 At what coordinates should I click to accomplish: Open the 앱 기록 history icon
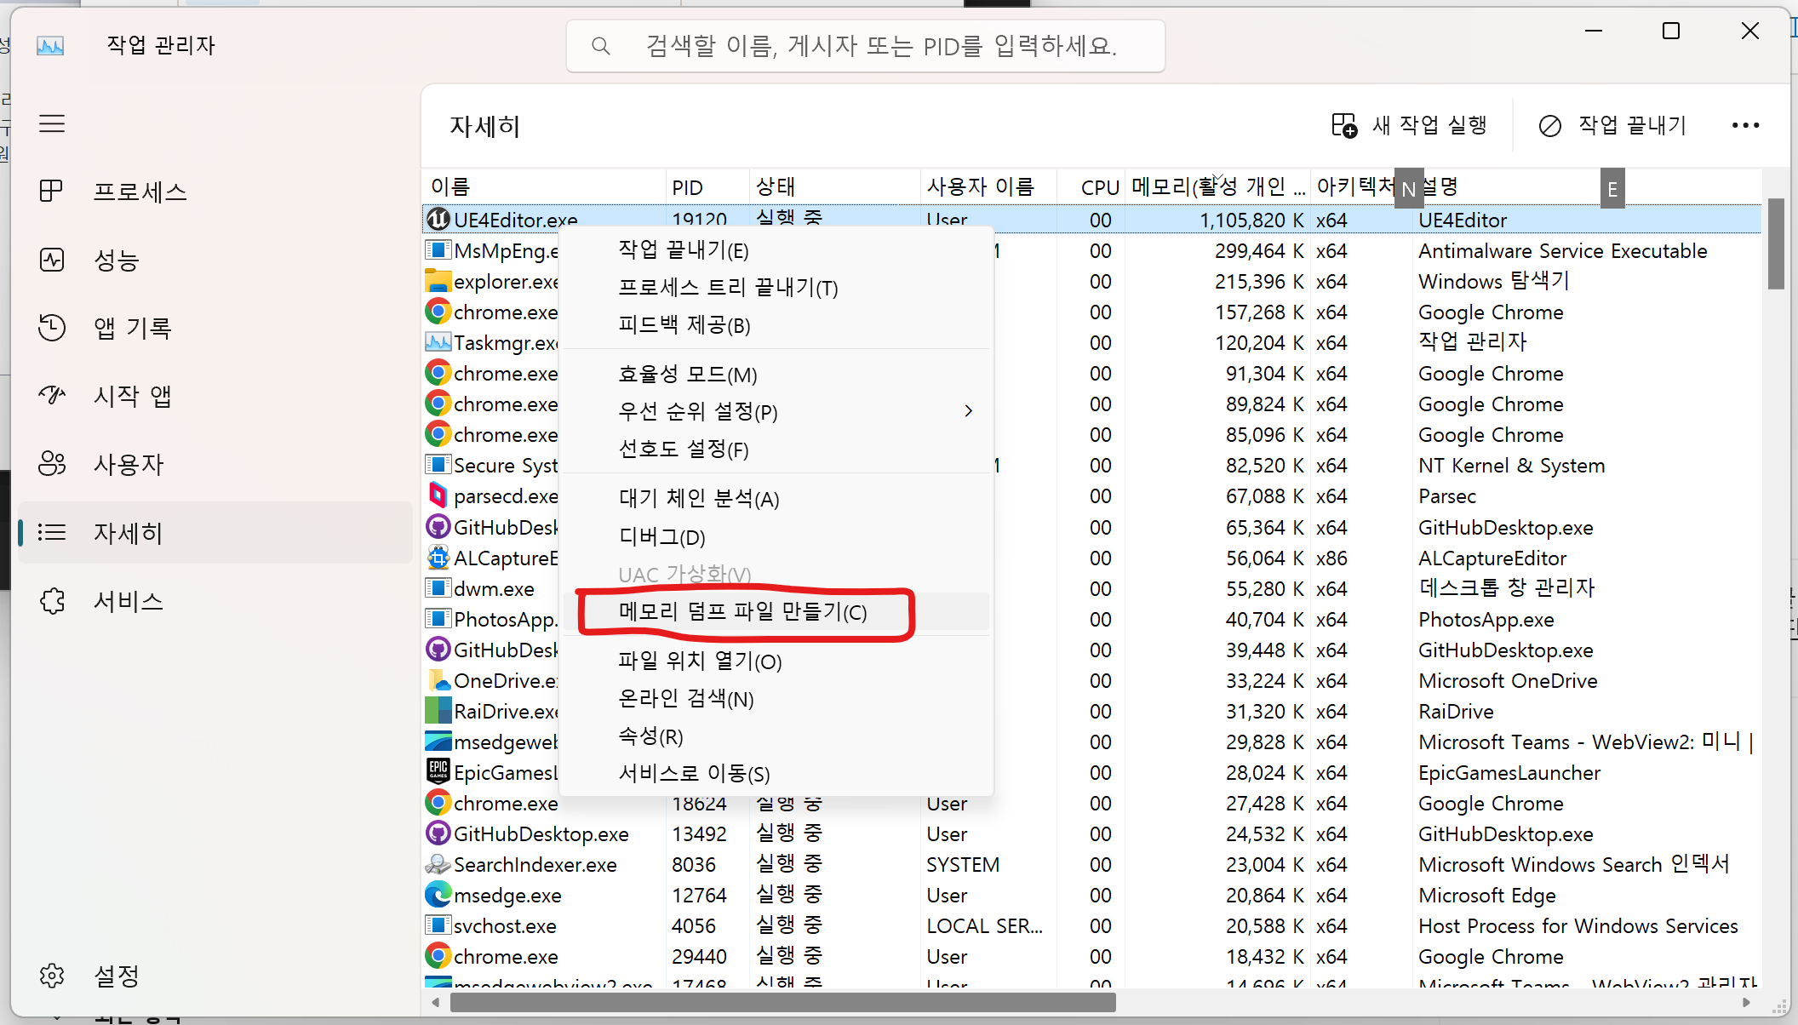click(52, 328)
